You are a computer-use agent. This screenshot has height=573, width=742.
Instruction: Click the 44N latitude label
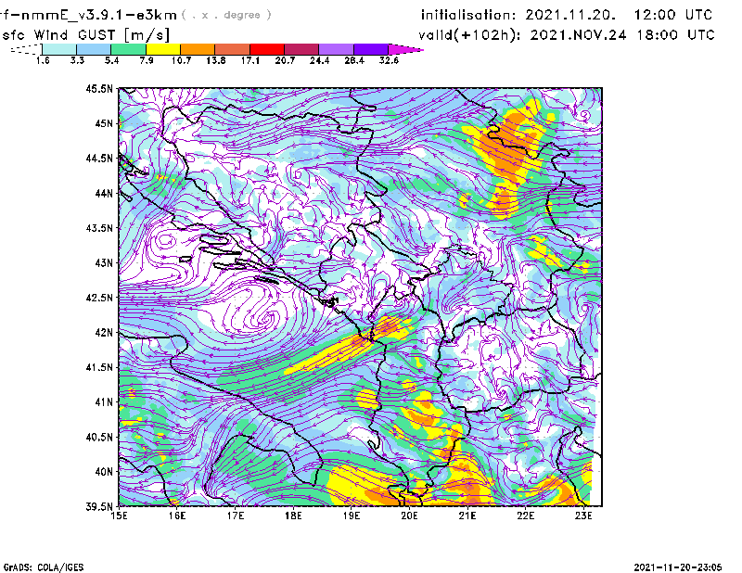click(104, 193)
